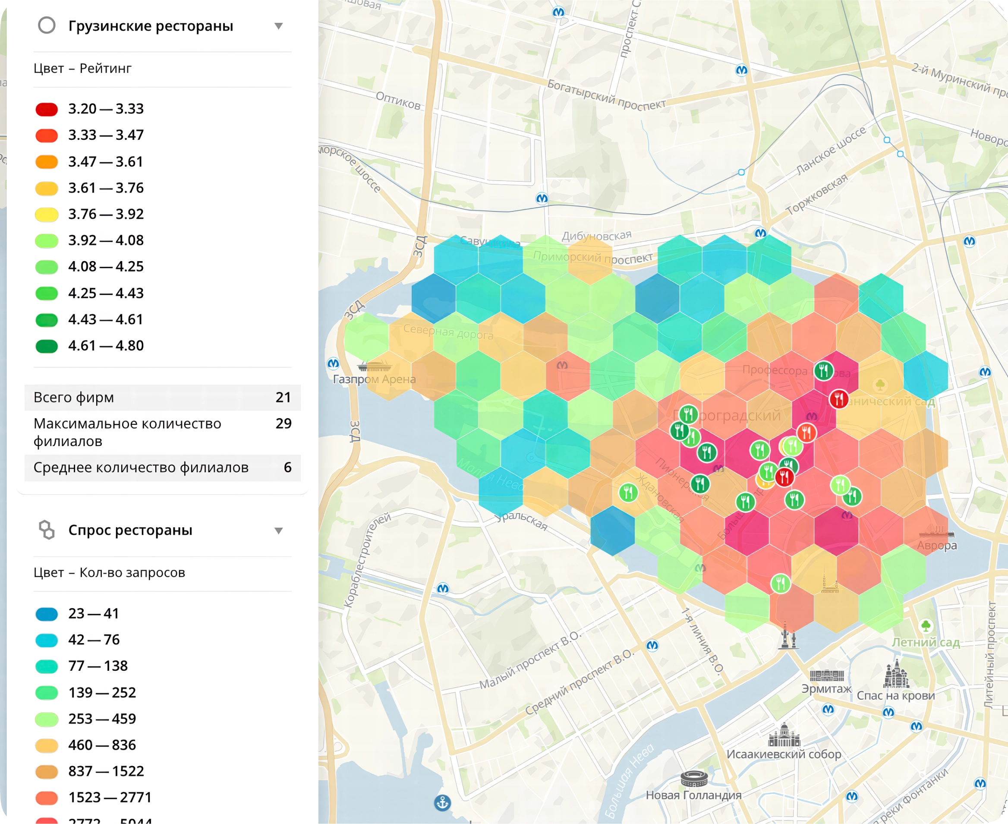Click the anchor port icon at map bottom
Screen dimensions: 1008x824
pyautogui.click(x=442, y=803)
